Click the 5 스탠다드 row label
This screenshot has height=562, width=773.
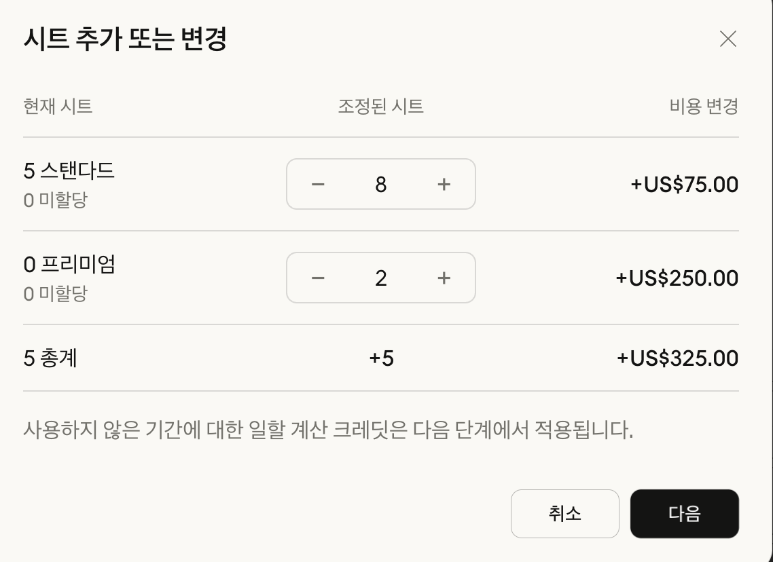click(x=69, y=171)
